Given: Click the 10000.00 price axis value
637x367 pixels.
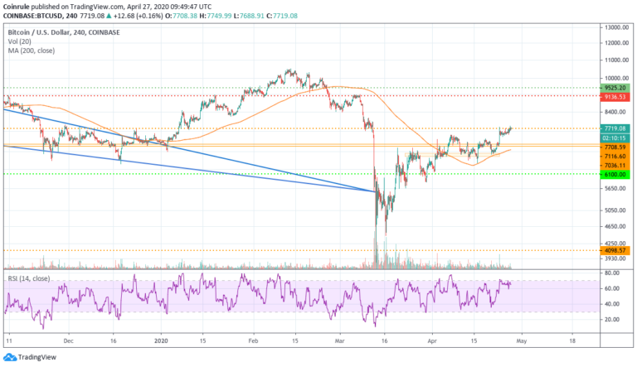Looking at the screenshot, I should click(x=617, y=79).
